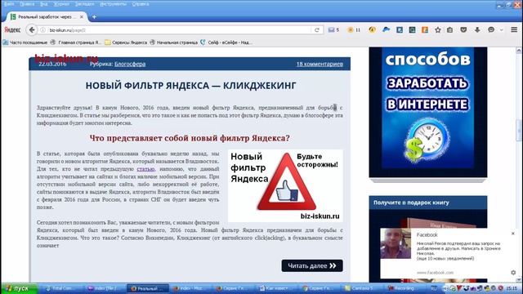Screen dimensions: 523x294
Task: Open Yandex Mail icon showing 5
Action: [333, 30]
